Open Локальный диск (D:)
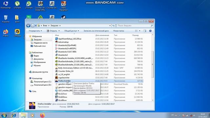The width and height of the screenshot is (210, 118). click(42, 85)
